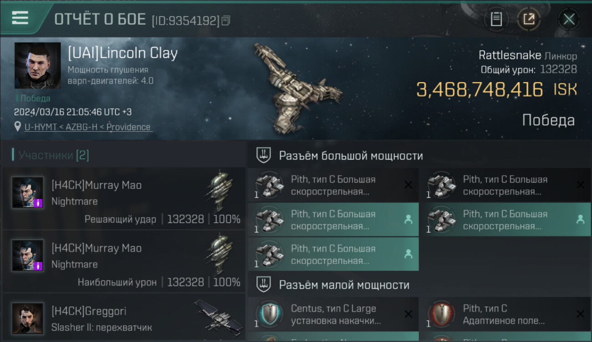View Lincoln Clay's pilot portrait
The width and height of the screenshot is (592, 342).
37,66
